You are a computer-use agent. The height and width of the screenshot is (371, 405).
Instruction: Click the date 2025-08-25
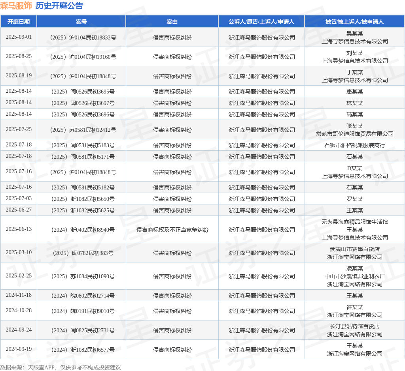(x=19, y=56)
